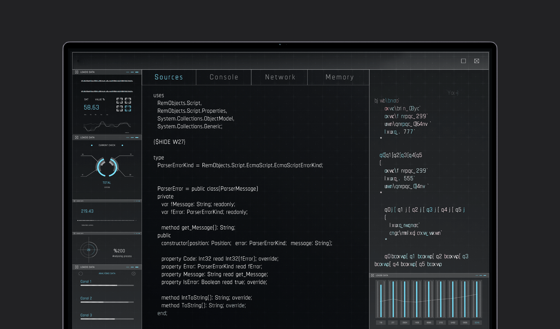The width and height of the screenshot is (560, 329).
Task: Adjust the Canal 1 progress bar
Action: 107,286
